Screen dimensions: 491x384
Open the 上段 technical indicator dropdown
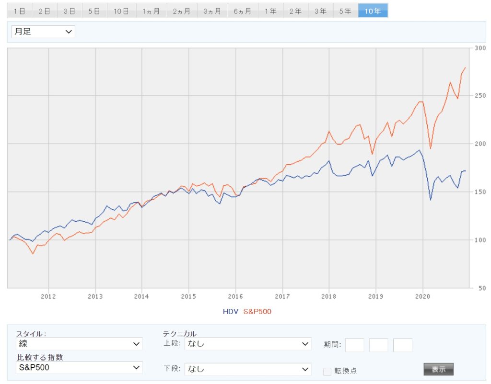tap(248, 344)
